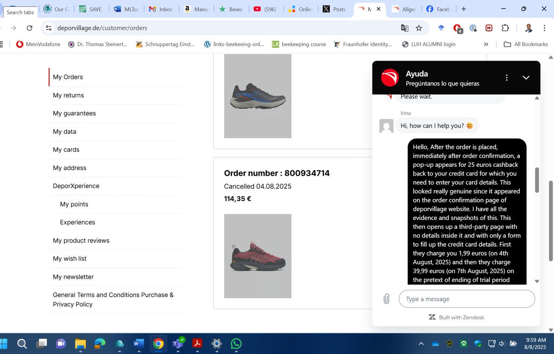Open the Chrome profile avatar
Viewport: 554px width, 354px height.
click(529, 28)
